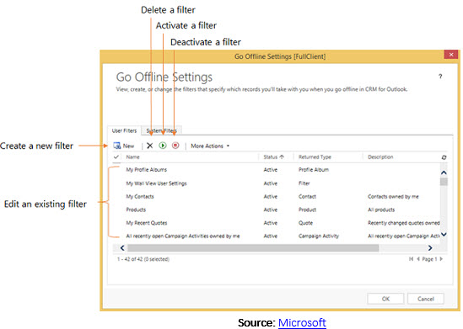The height and width of the screenshot is (329, 463).
Task: Click the vertical scrollbar down arrow
Action: click(x=444, y=235)
